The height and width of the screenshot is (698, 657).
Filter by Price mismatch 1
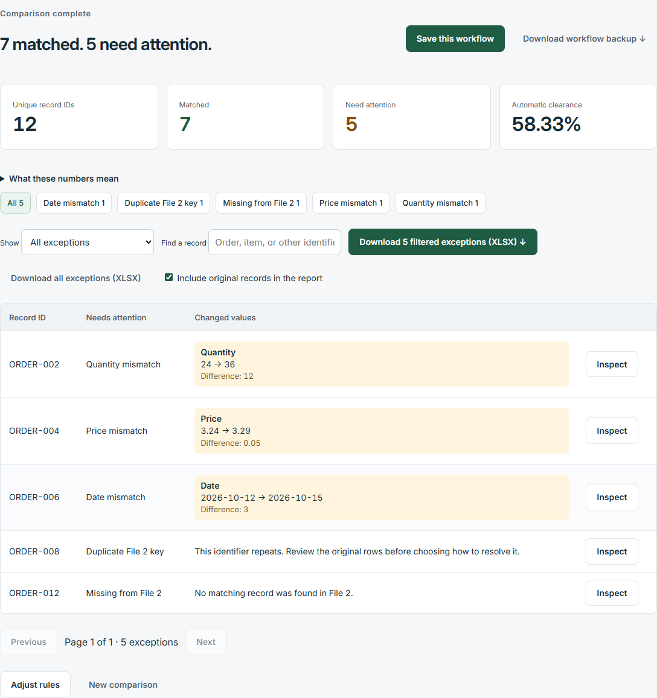click(351, 203)
